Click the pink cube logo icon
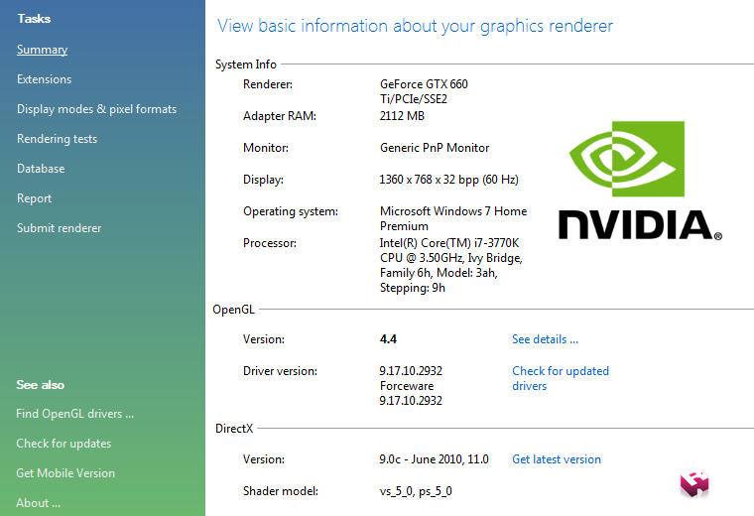The height and width of the screenshot is (516, 754). [694, 483]
